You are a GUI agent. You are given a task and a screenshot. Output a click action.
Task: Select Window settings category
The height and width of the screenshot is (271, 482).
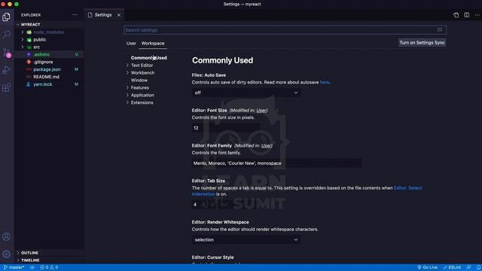(x=139, y=81)
